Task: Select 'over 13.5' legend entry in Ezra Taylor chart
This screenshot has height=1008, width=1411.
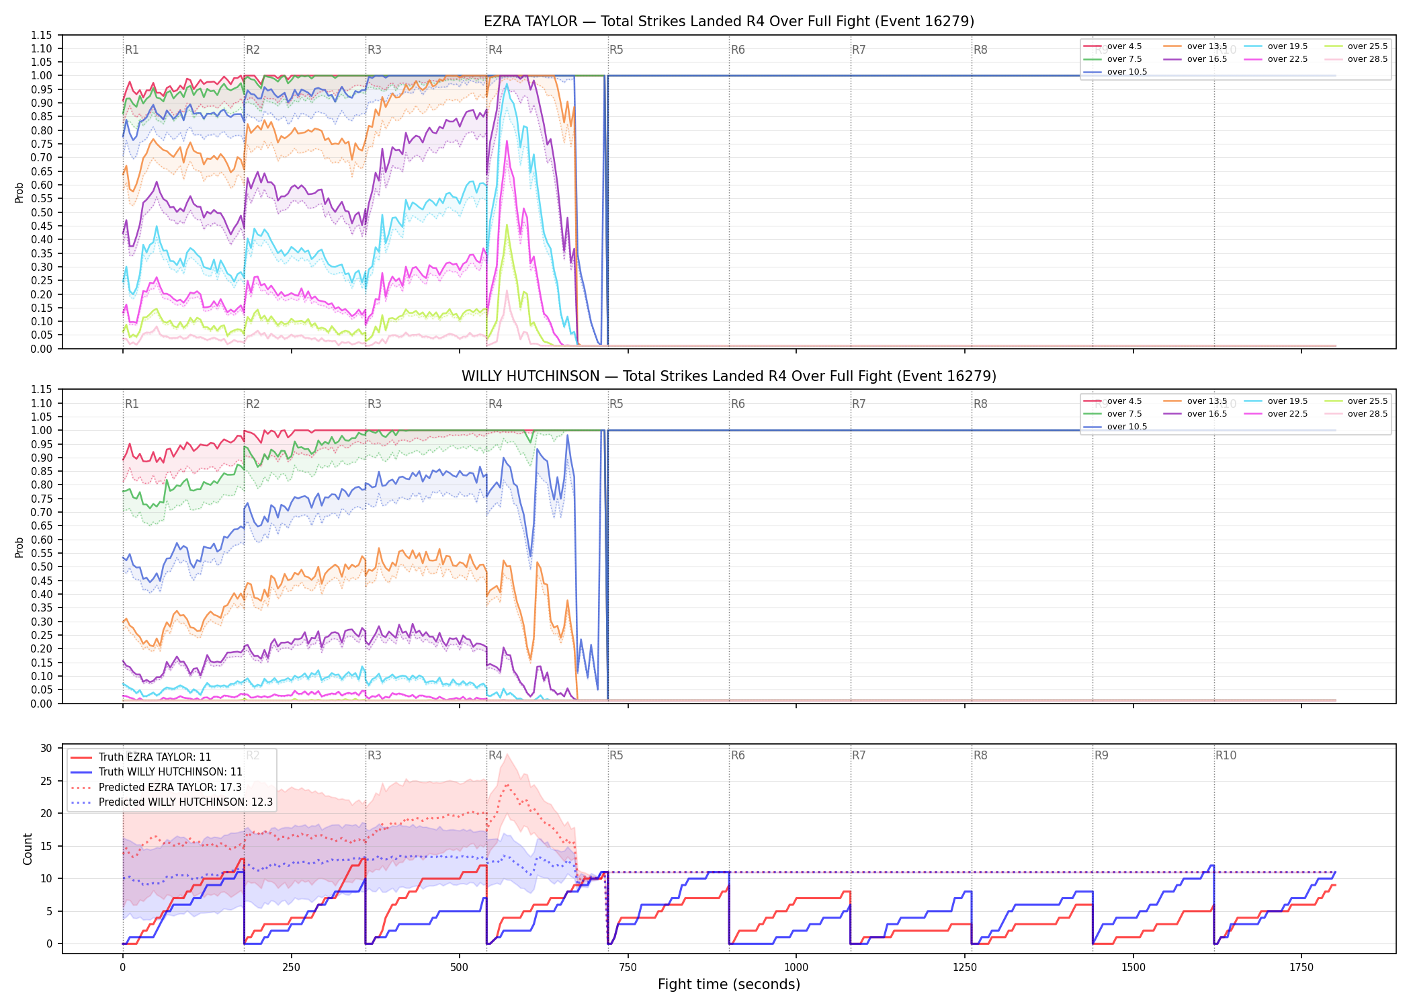Action: point(1195,46)
